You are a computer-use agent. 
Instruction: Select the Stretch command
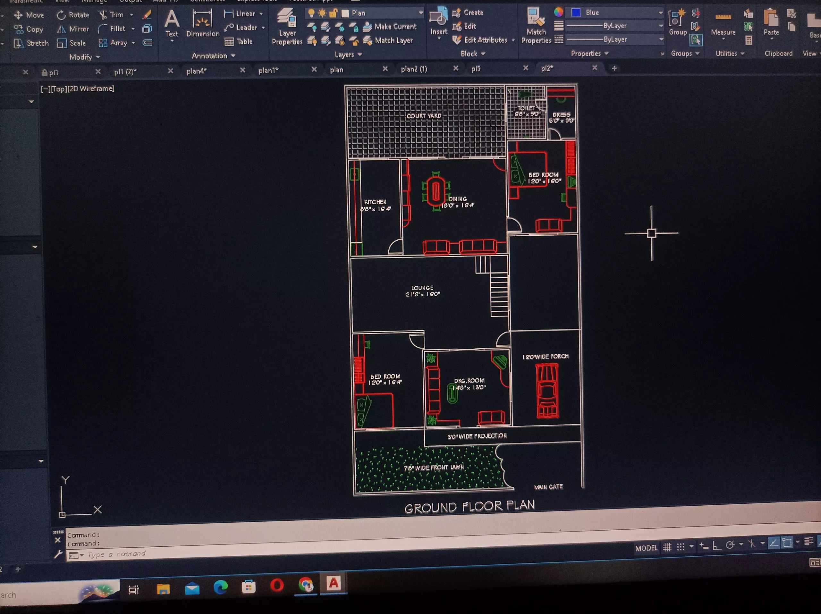[31, 43]
